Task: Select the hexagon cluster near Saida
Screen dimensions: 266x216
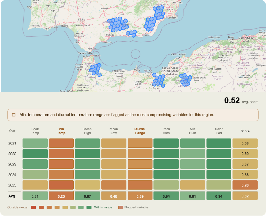Action: click(186, 80)
